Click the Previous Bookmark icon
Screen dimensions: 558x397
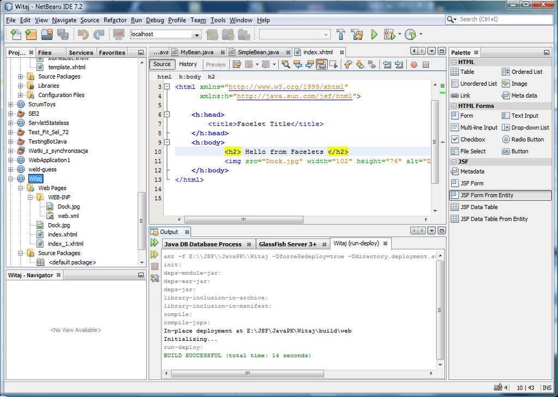348,64
